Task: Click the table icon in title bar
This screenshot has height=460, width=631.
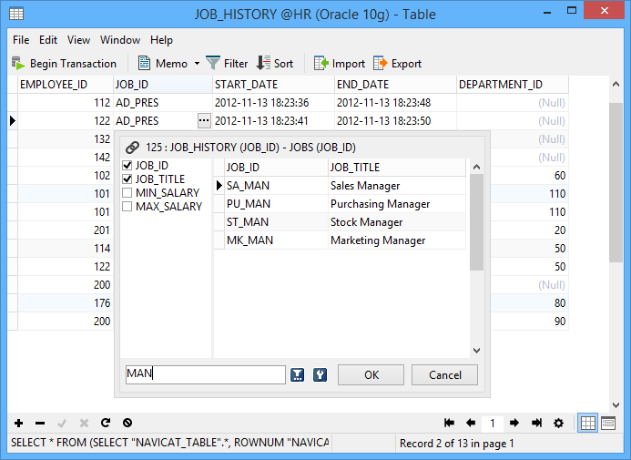Action: pos(16,14)
